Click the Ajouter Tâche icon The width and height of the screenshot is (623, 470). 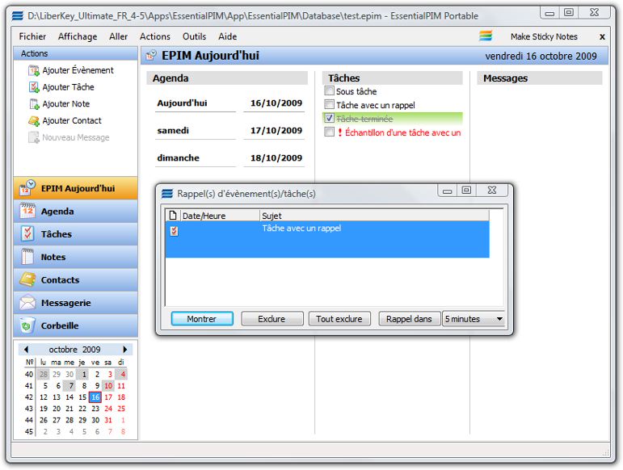[34, 87]
